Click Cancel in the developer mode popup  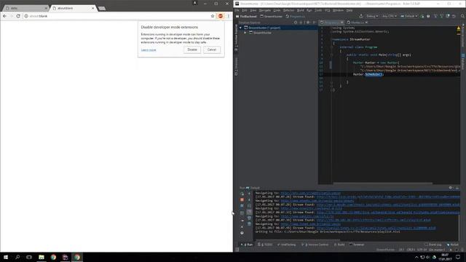(x=212, y=49)
